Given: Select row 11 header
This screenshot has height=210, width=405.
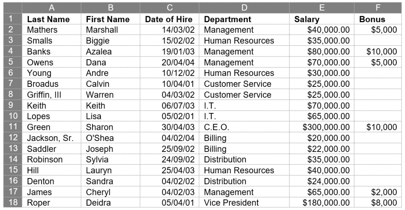Looking at the screenshot, I should pos(11,127).
